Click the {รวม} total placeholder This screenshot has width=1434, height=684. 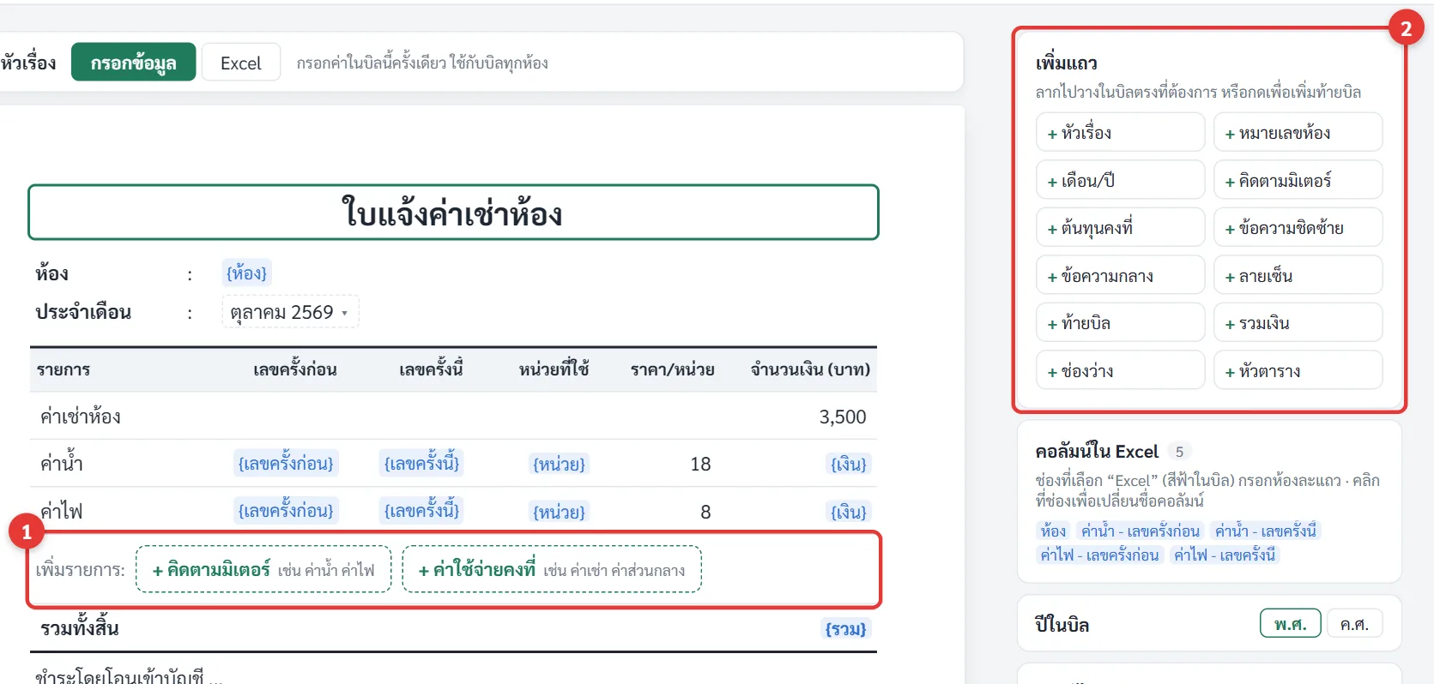845,629
